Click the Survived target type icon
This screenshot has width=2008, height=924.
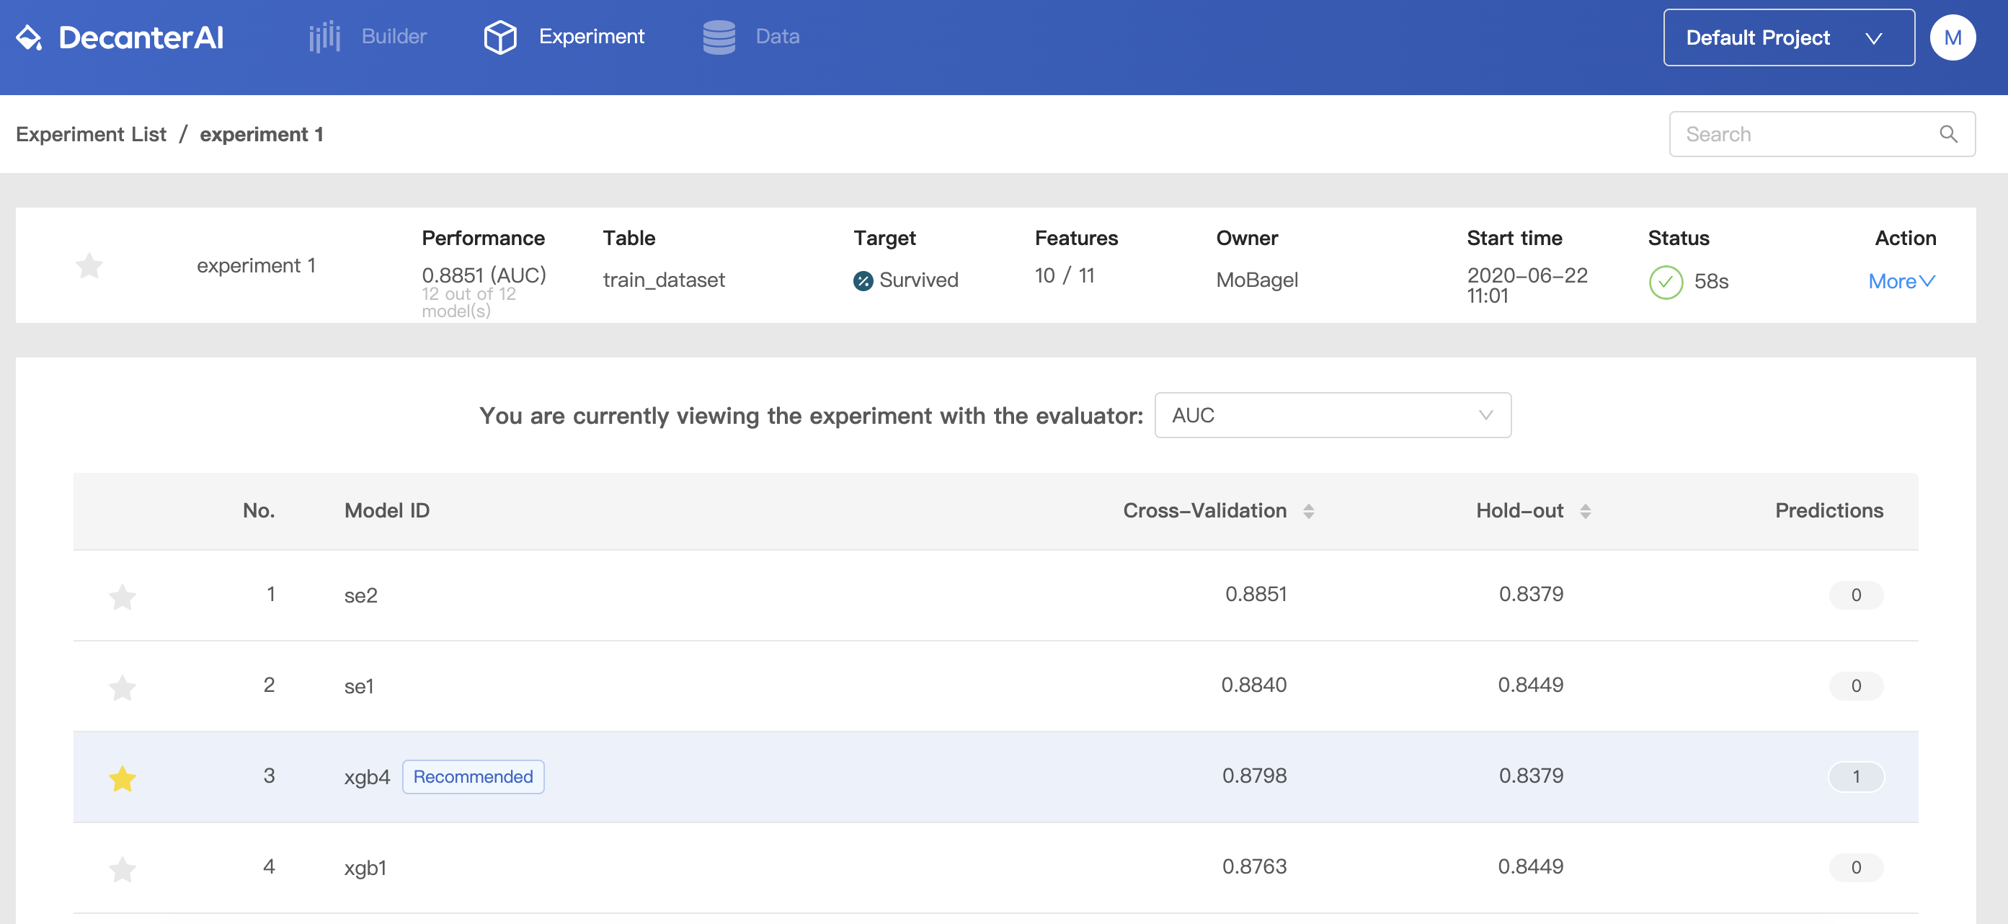click(863, 280)
